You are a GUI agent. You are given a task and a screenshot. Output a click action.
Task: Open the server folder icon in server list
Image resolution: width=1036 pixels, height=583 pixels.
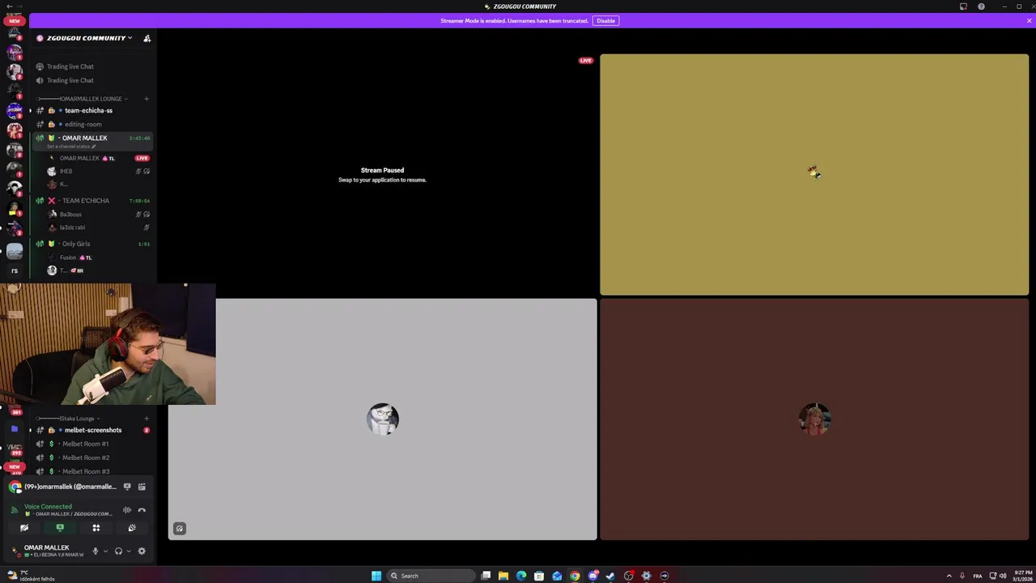(x=14, y=429)
